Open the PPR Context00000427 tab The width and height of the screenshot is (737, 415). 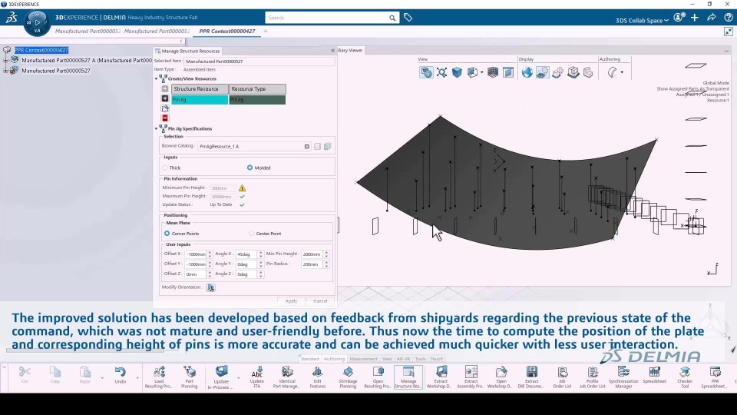click(227, 31)
